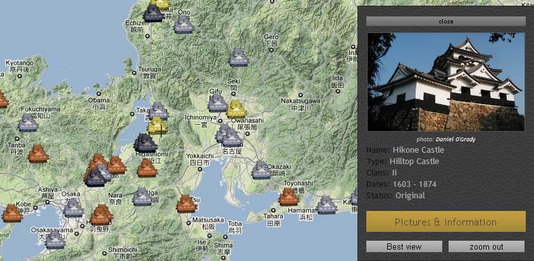Click the zoom out button
This screenshot has height=261, width=534.
(x=486, y=246)
